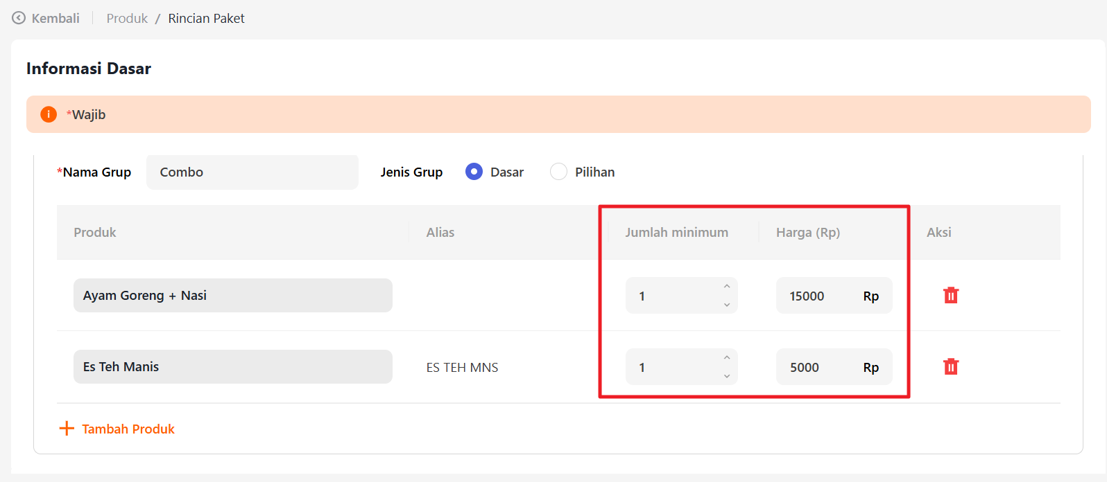The height and width of the screenshot is (482, 1107).
Task: Click the plus icon beside Tambah Produk
Action: pyautogui.click(x=67, y=429)
